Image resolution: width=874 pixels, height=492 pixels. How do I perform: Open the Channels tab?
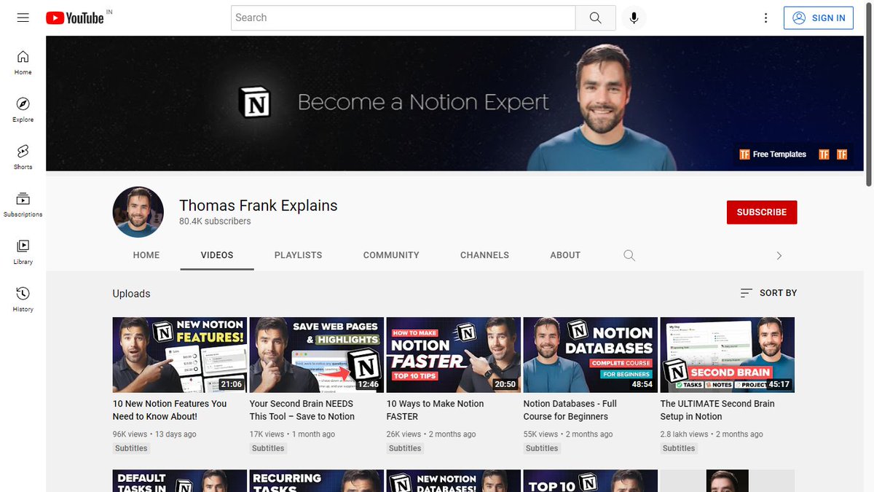tap(484, 255)
